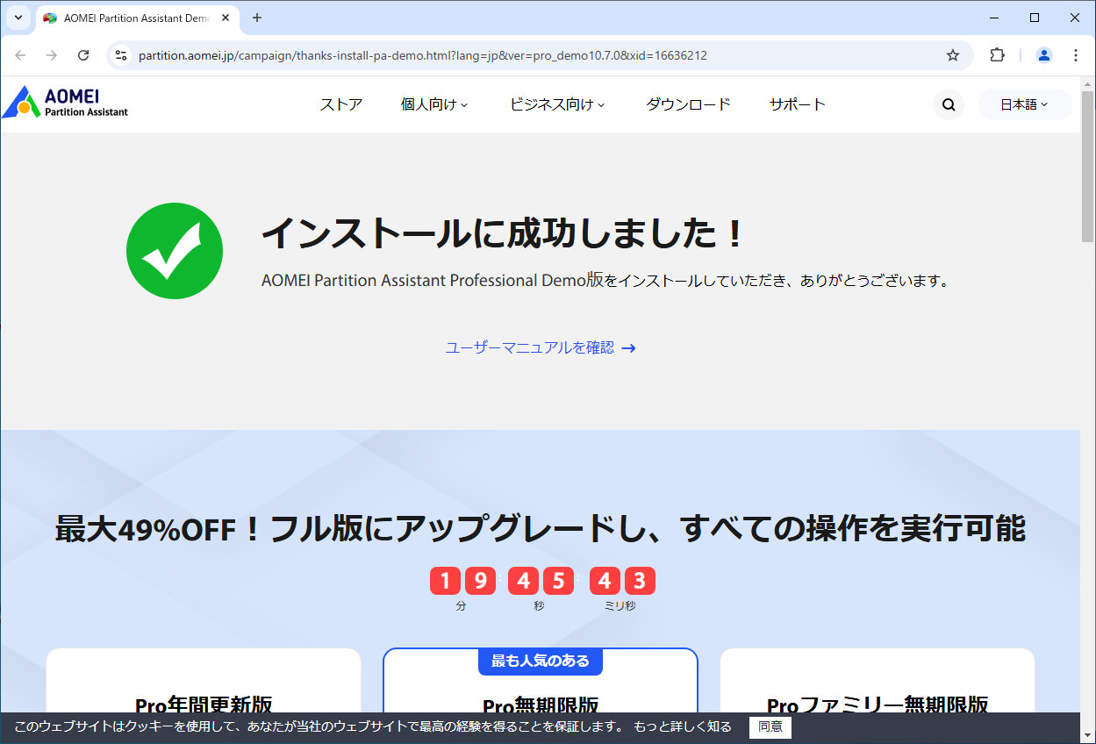Open the site search magnifier icon
The image size is (1096, 744).
(949, 104)
